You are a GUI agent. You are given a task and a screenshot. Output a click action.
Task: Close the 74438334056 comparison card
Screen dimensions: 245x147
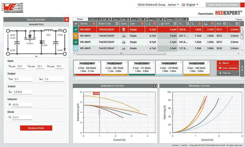click(x=208, y=62)
